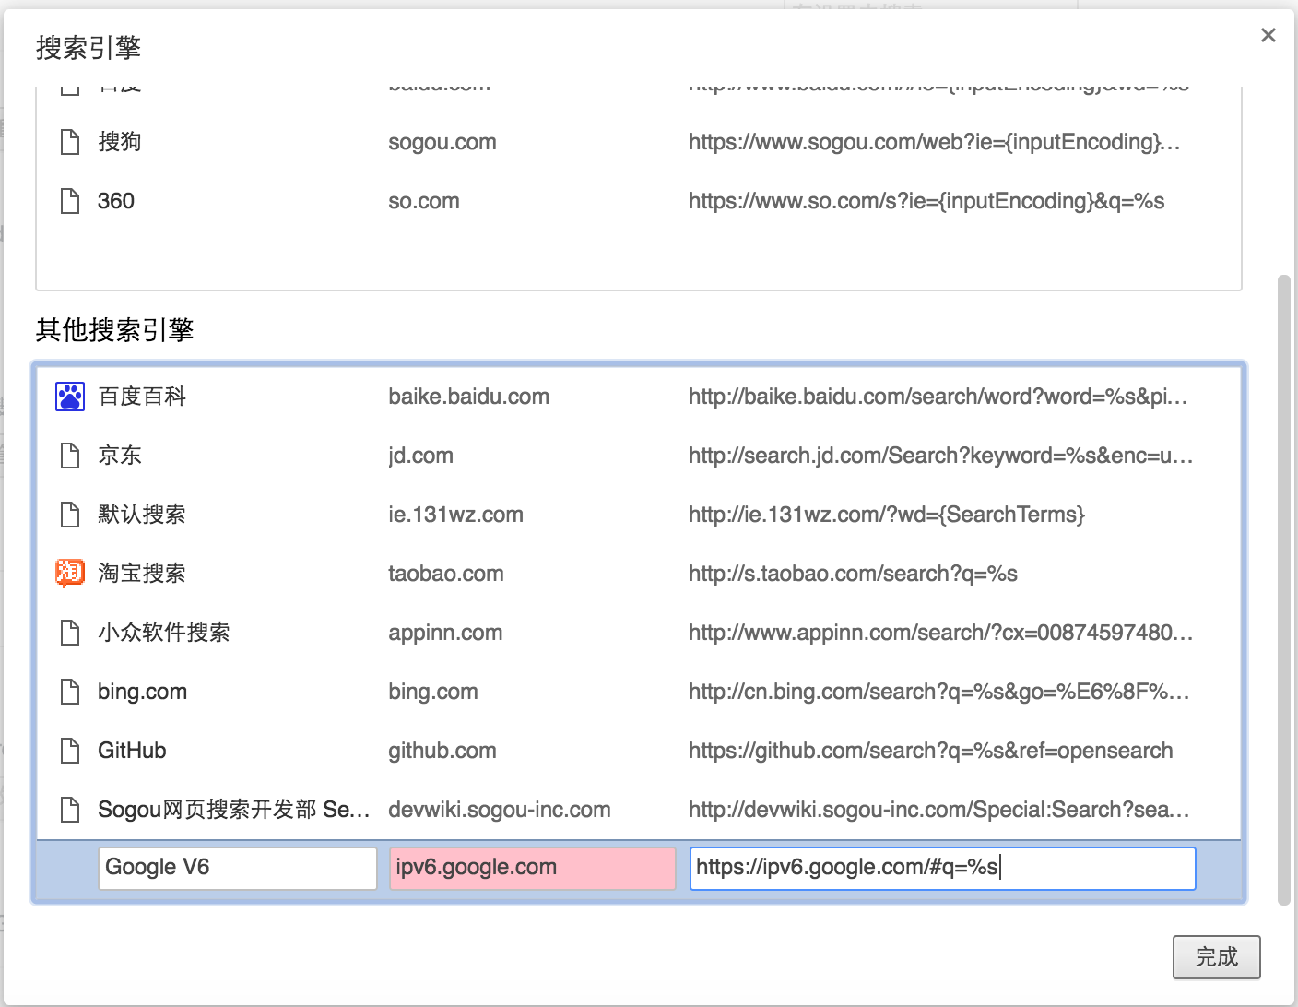The height and width of the screenshot is (1007, 1298).
Task: Click the s.taobao.com/search URL
Action: coord(853,574)
